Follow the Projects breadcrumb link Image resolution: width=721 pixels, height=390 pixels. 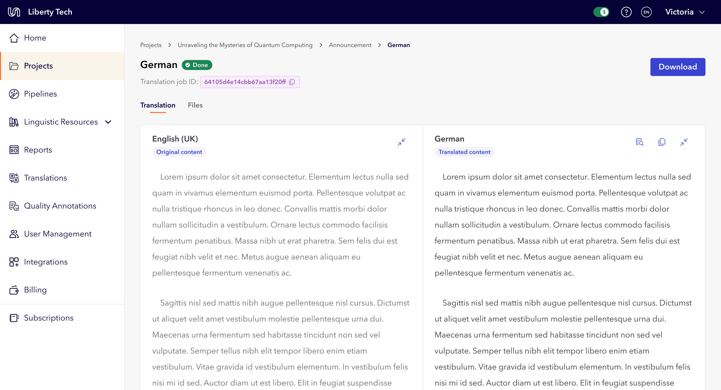click(151, 45)
